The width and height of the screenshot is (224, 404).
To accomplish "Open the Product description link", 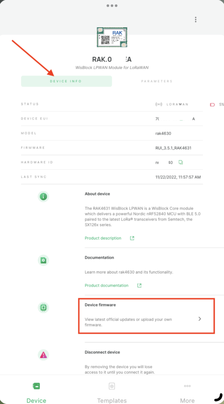I will click(x=103, y=238).
